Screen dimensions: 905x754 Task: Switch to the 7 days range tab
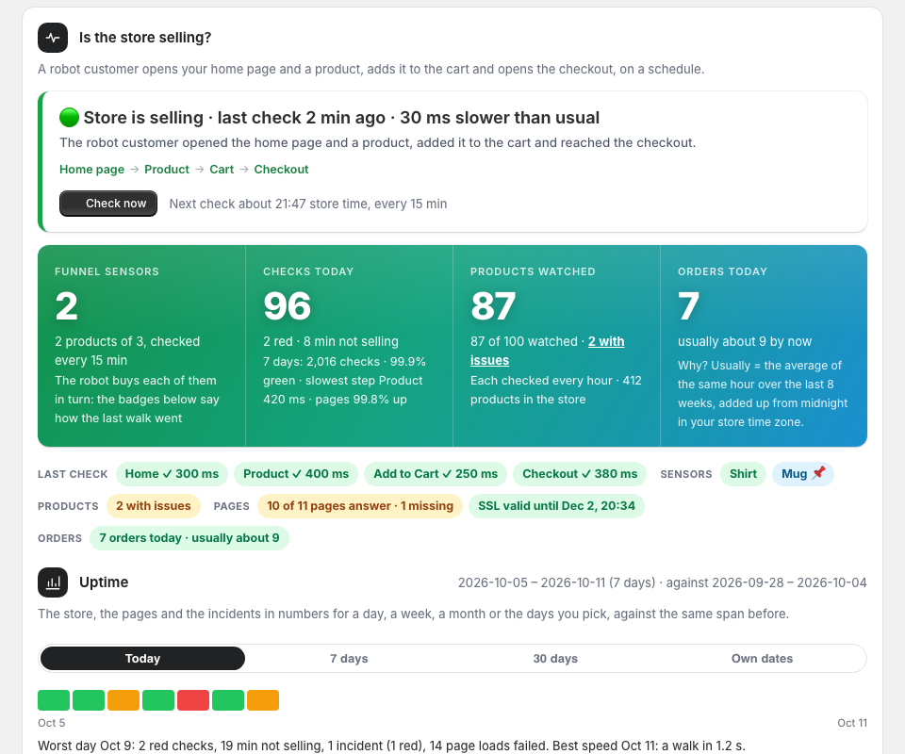(349, 658)
